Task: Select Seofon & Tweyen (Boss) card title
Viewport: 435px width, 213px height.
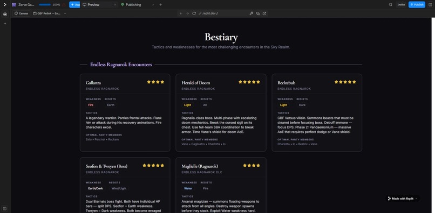Action: click(x=106, y=166)
